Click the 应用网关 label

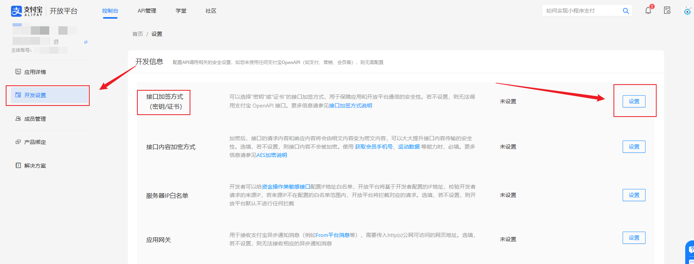[158, 240]
